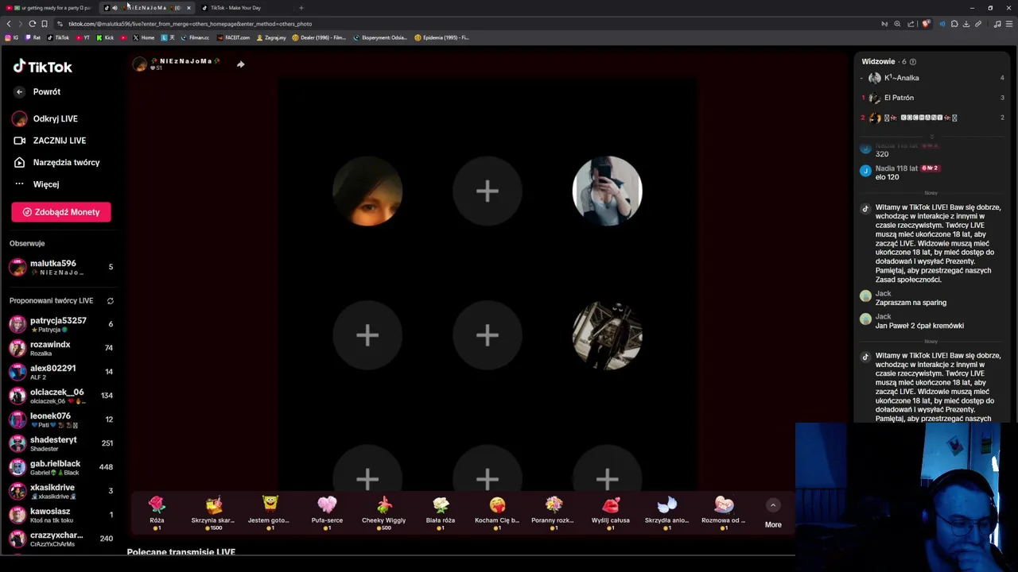Mute the audio on NIEzNaJoMa tab
This screenshot has width=1018, height=572.
[115, 8]
